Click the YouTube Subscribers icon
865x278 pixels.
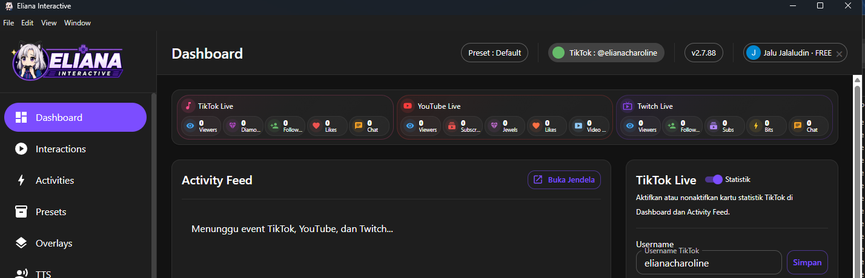click(x=452, y=126)
